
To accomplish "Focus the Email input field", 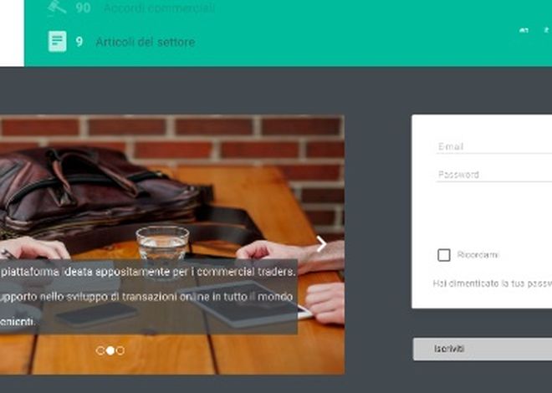I will pos(494,146).
